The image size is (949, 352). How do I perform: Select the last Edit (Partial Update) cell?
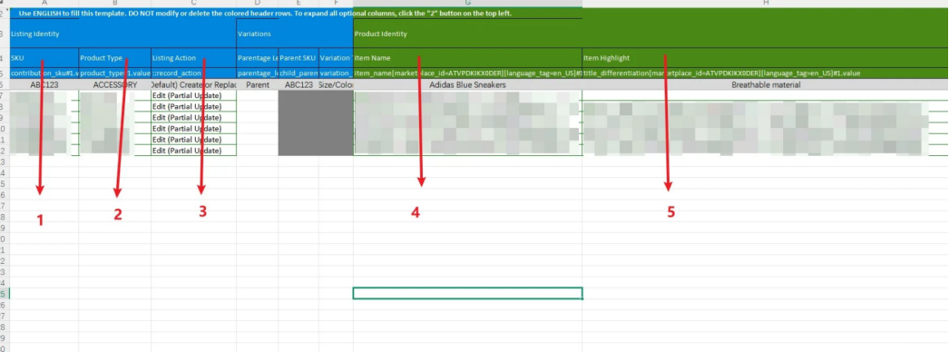193,151
